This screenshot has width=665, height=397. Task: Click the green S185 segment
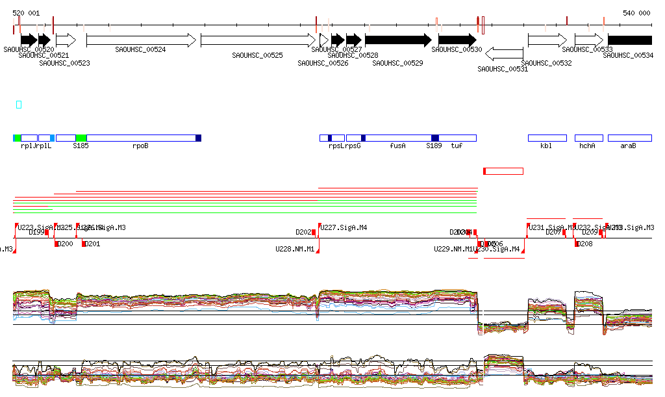81,138
